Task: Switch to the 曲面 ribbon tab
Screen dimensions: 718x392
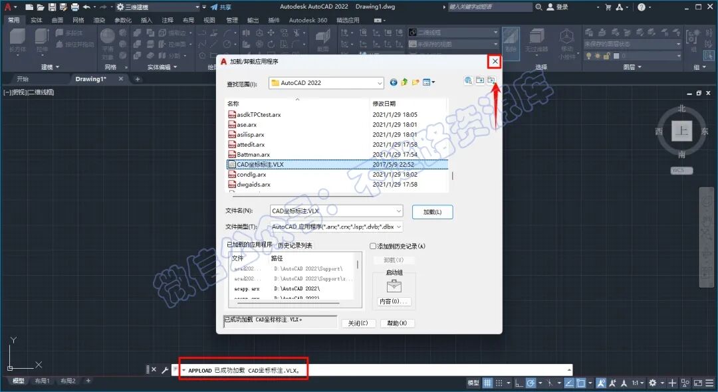Action: [x=57, y=20]
